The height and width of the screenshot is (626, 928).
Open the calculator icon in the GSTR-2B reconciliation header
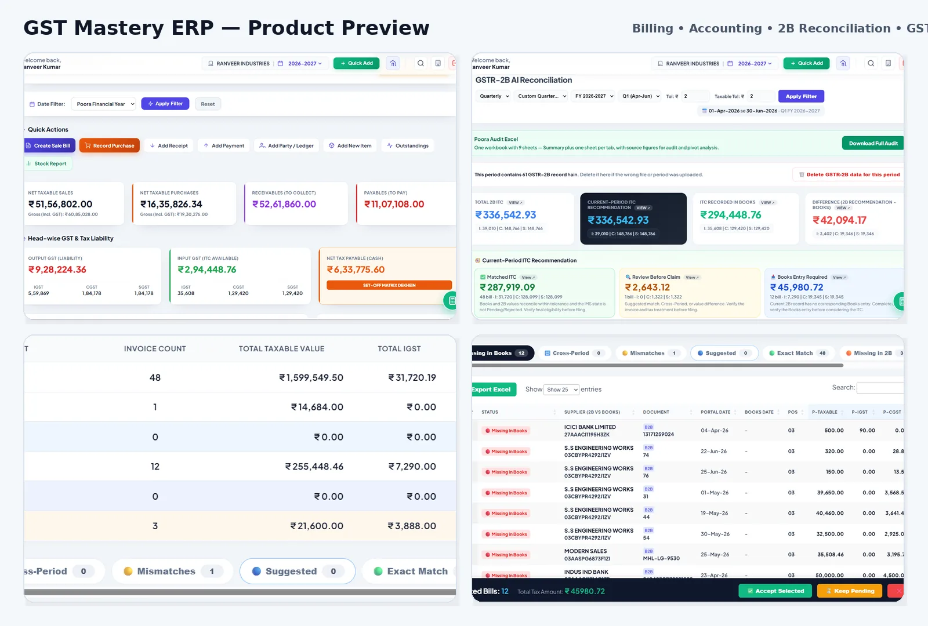(x=888, y=63)
